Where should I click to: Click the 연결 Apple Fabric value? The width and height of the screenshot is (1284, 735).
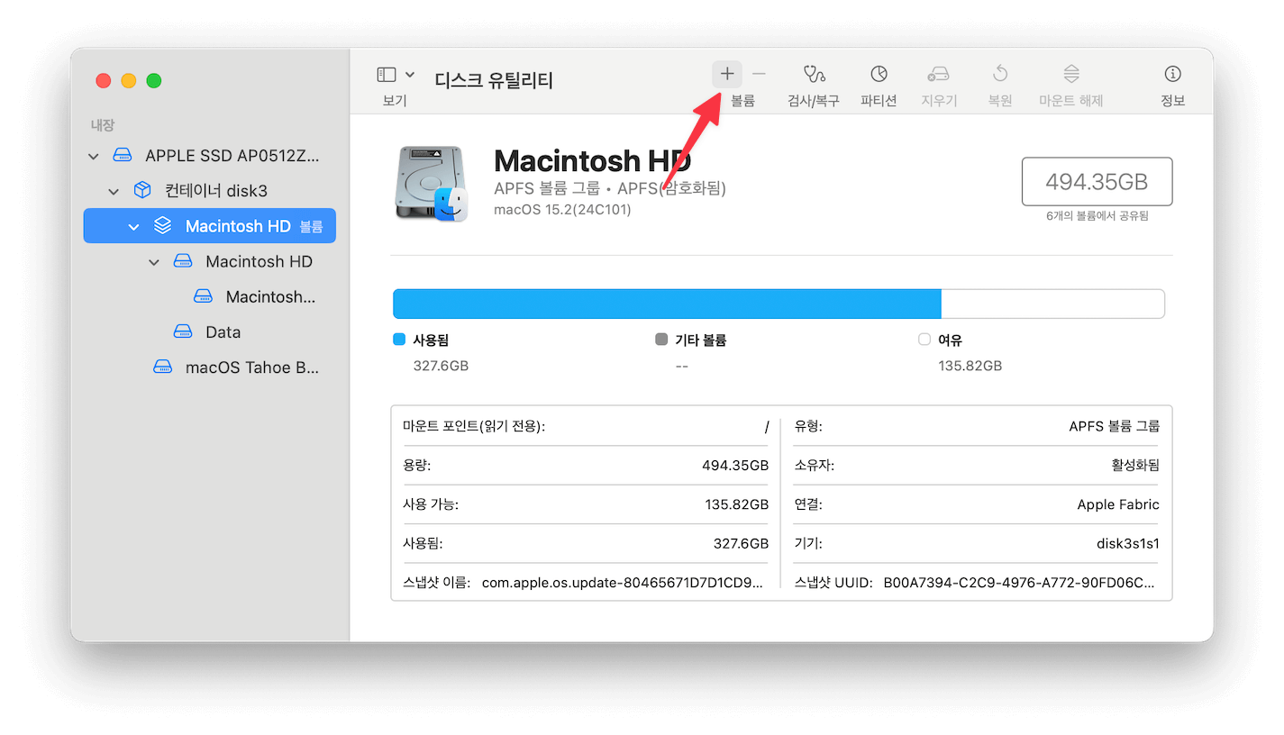coord(1118,504)
